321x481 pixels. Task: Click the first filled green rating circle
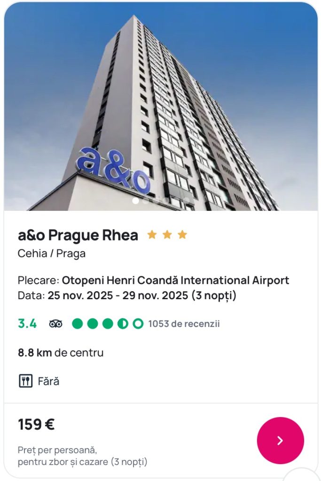point(78,324)
